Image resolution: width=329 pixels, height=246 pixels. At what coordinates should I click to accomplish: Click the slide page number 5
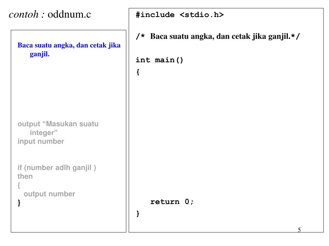click(299, 230)
